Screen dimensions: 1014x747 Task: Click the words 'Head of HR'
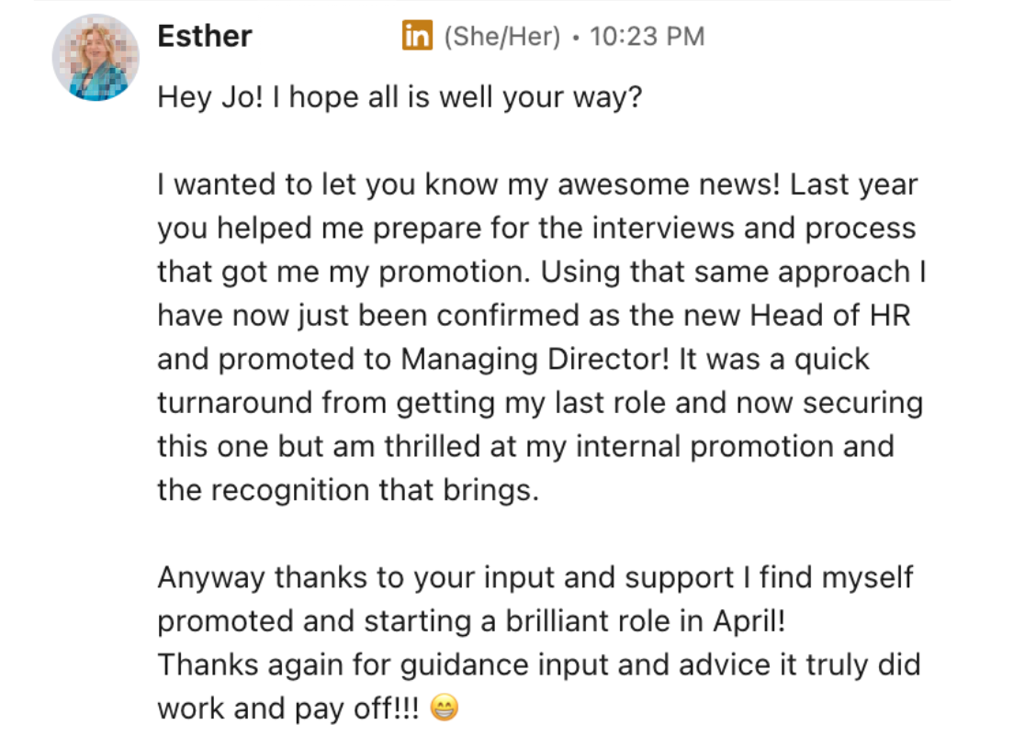coord(829,316)
